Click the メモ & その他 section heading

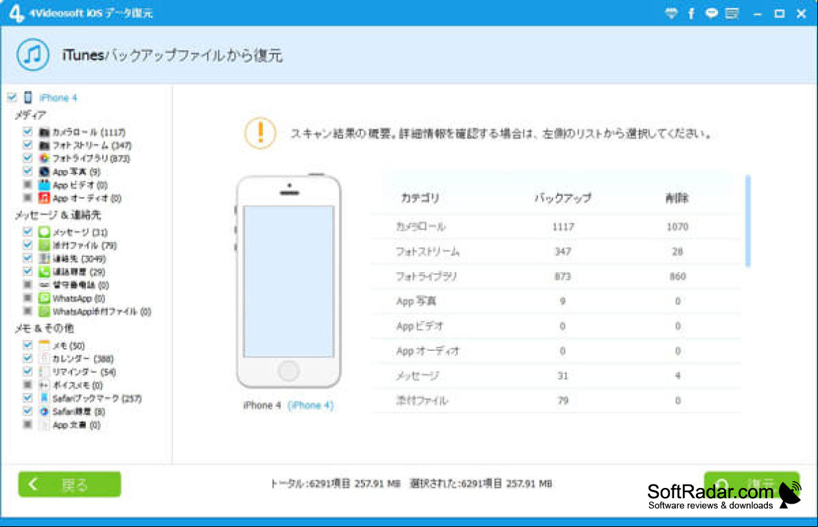(x=45, y=328)
